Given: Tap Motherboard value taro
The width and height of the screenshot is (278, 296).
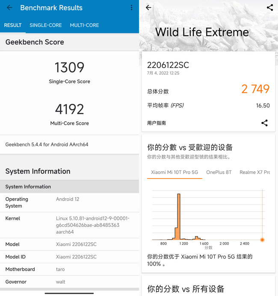Looking at the screenshot, I should [x=60, y=270].
